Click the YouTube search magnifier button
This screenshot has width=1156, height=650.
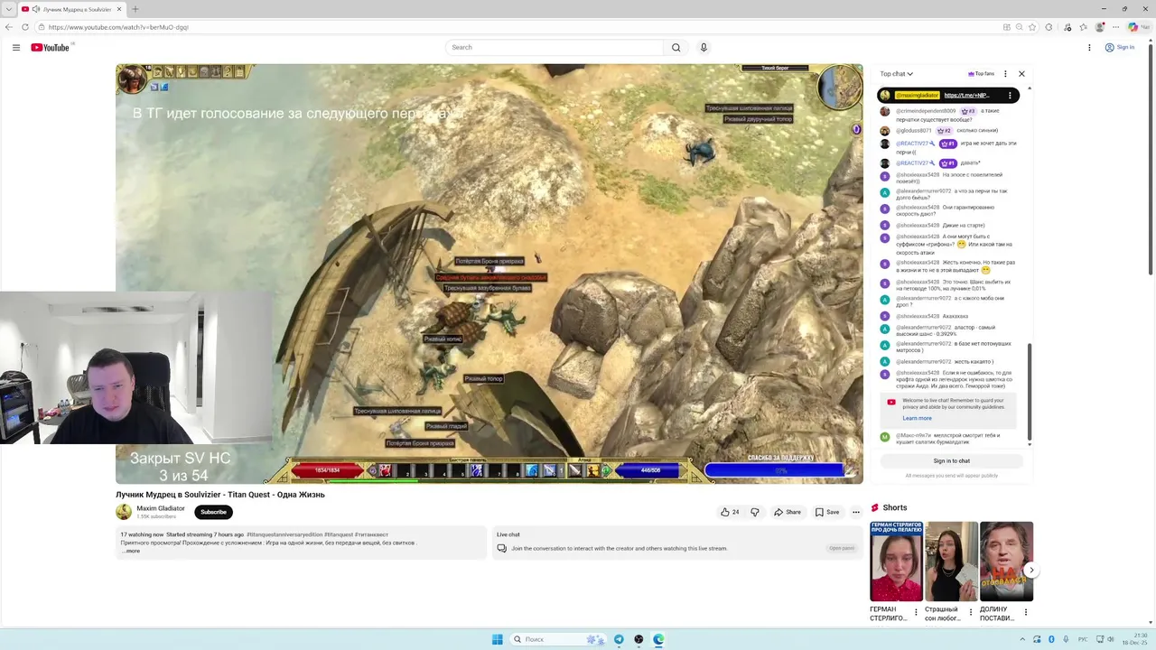[x=676, y=47]
